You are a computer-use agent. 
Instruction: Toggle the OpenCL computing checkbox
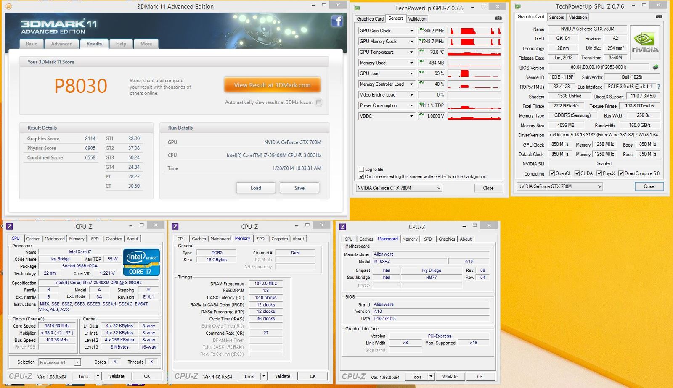(552, 173)
